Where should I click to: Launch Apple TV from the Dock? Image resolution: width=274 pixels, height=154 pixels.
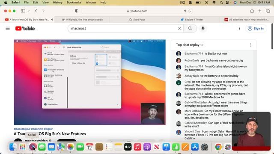click(128, 147)
